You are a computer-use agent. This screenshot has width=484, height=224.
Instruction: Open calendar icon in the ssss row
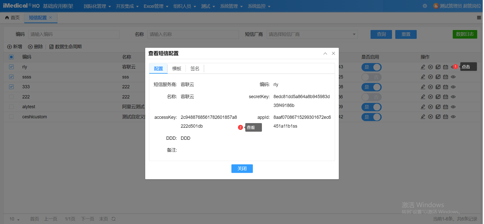pos(446,77)
